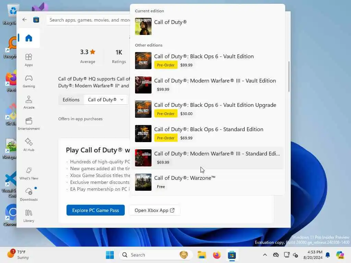Choose Modern Warfare III - Vault Edition
The width and height of the screenshot is (351, 263).
pos(207,85)
